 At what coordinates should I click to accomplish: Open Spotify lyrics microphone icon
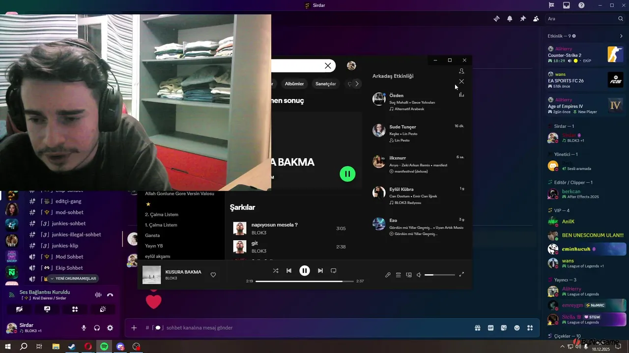point(388,275)
